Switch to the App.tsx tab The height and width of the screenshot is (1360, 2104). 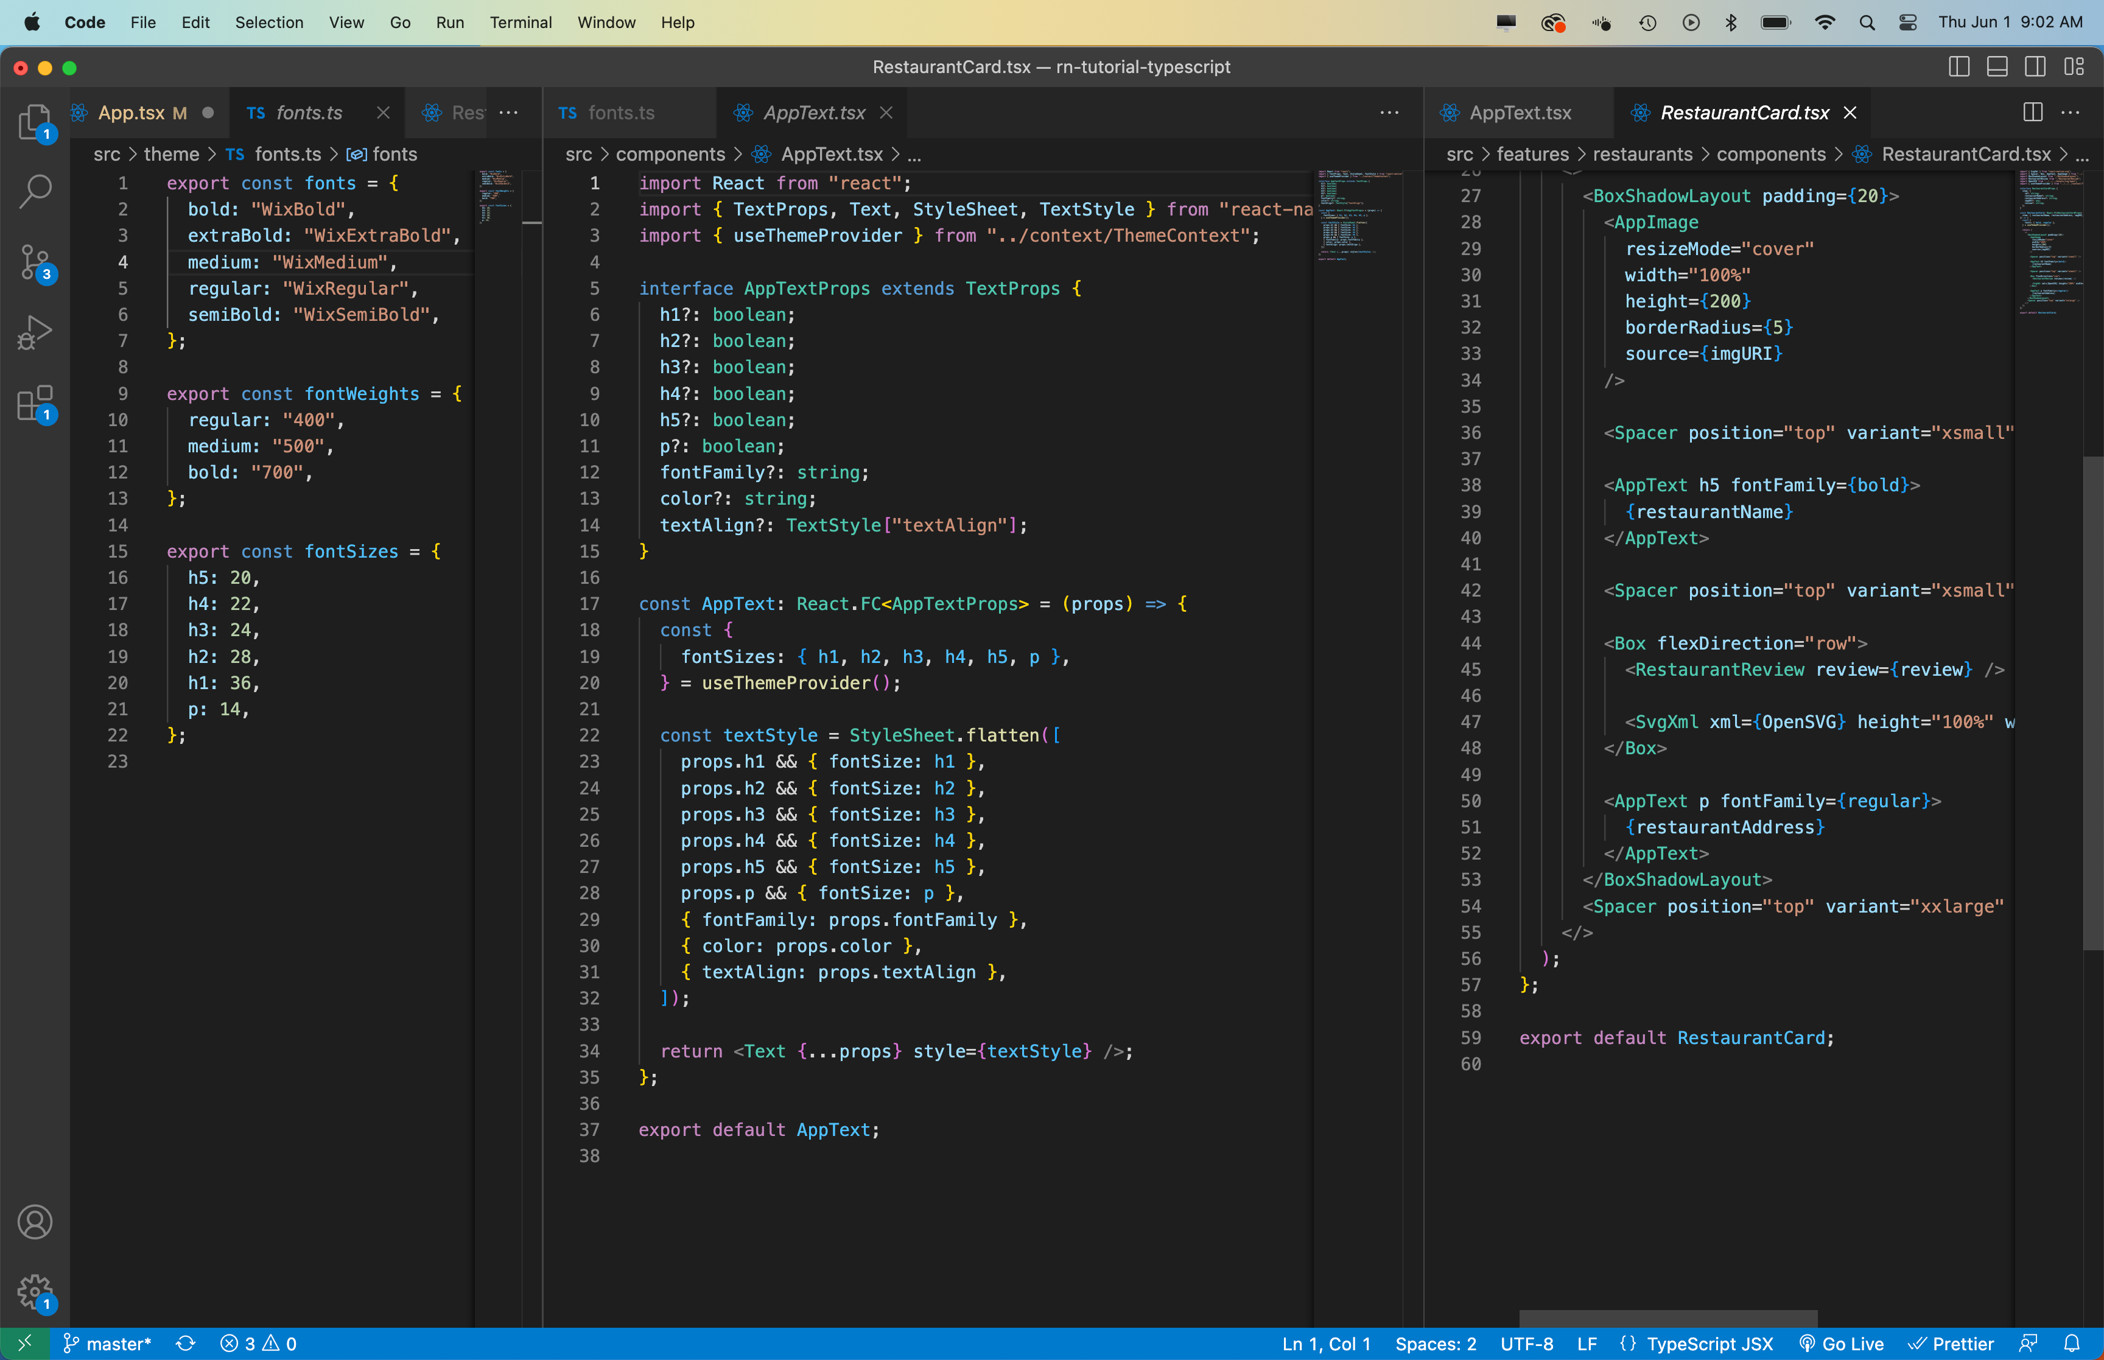pos(131,113)
